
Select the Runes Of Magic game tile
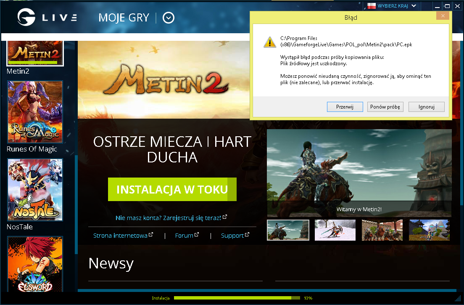35,112
